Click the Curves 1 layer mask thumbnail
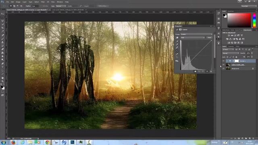This screenshot has width=258, height=145. (237, 61)
